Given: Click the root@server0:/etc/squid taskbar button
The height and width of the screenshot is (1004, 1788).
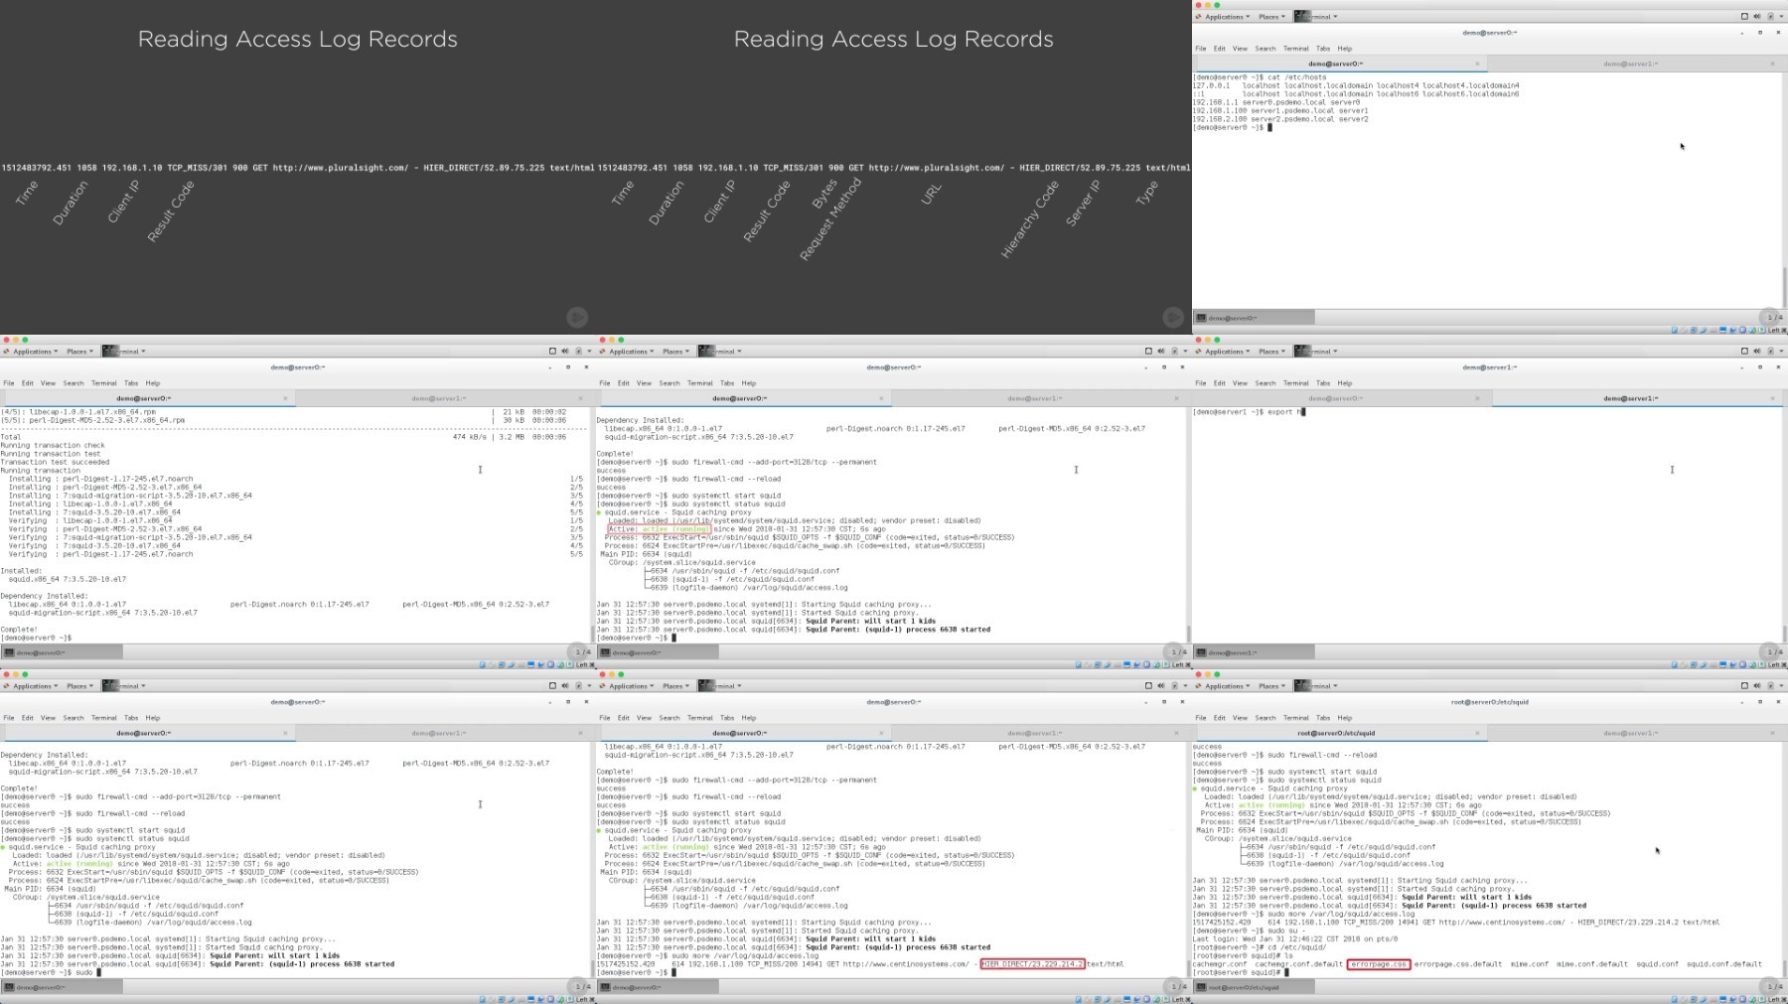Looking at the screenshot, I should (1255, 987).
